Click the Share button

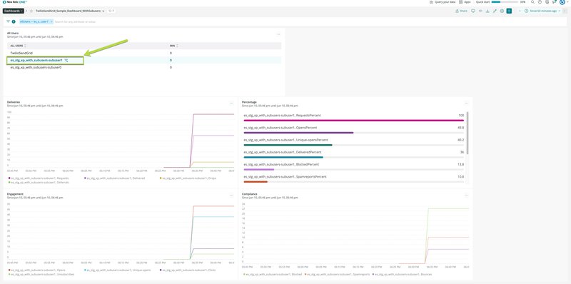click(461, 11)
